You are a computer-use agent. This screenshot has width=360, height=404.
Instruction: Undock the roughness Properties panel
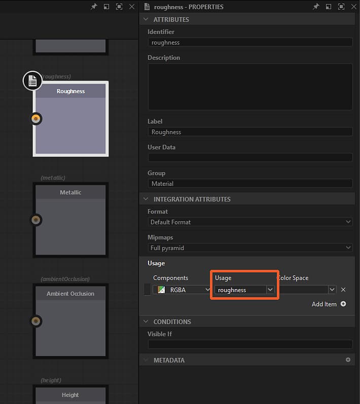point(328,7)
